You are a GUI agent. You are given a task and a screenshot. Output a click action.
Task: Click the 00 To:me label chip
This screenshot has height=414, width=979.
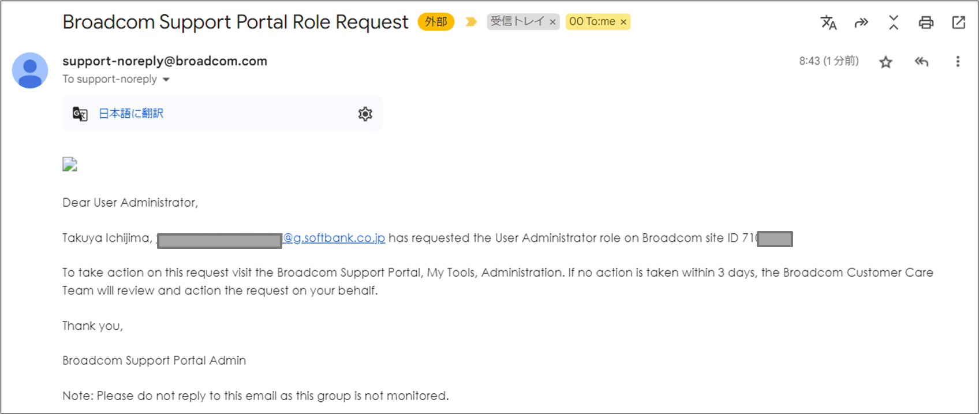(592, 21)
